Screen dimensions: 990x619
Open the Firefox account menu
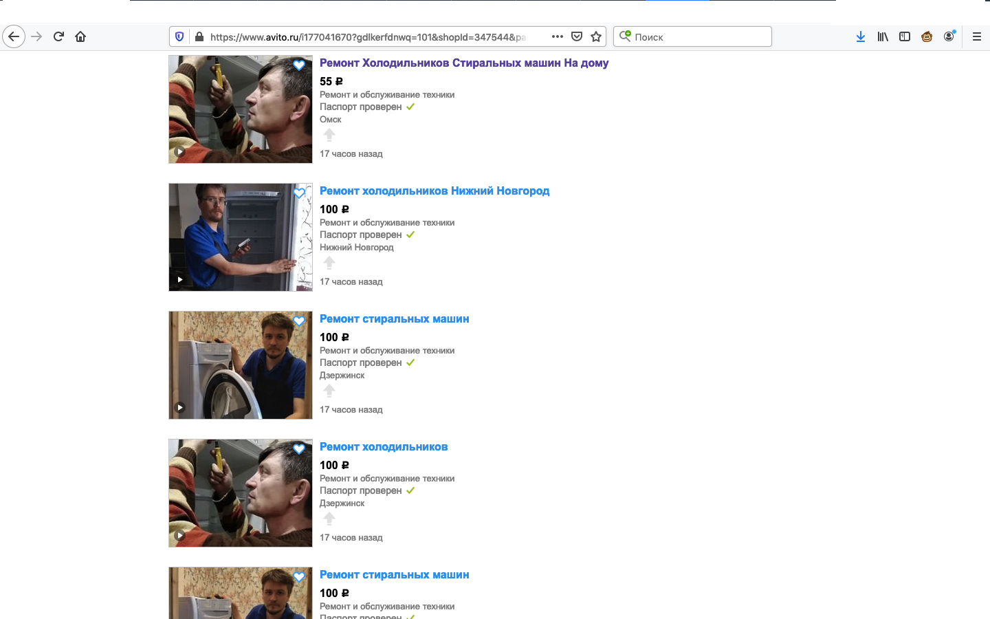(x=949, y=36)
